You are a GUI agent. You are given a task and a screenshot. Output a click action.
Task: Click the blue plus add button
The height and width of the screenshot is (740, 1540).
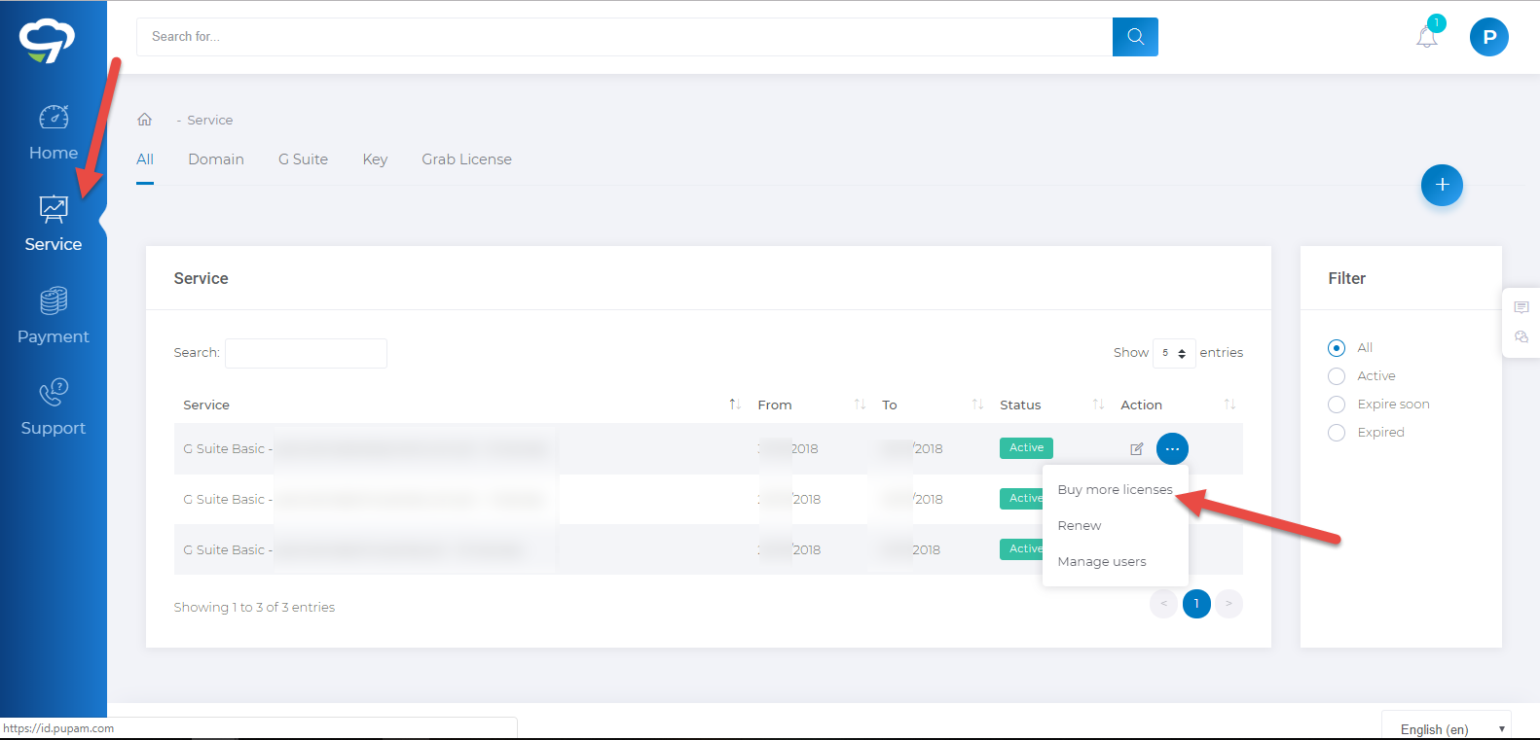[1442, 185]
